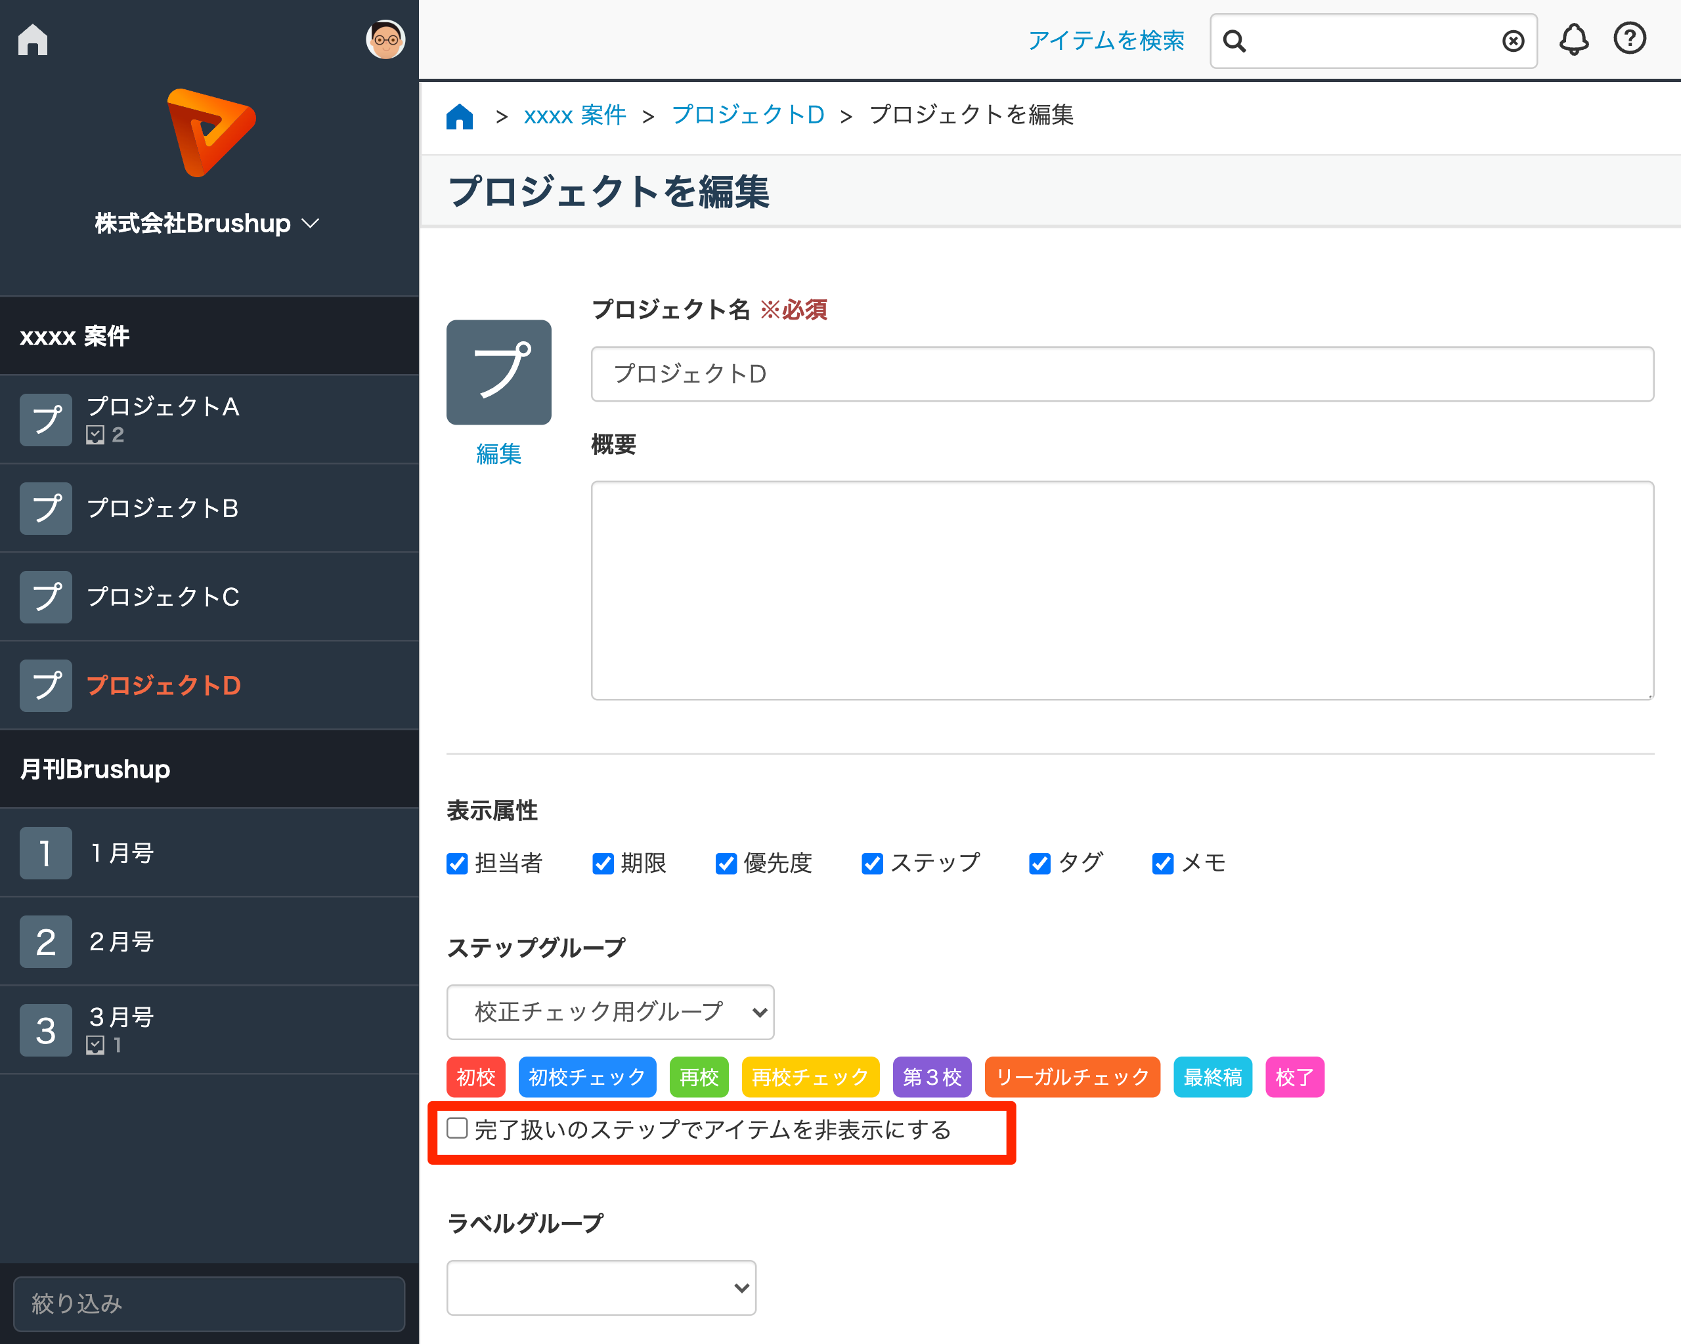Switch to プロジェクトB in the sidebar
This screenshot has width=1681, height=1344.
pos(164,508)
